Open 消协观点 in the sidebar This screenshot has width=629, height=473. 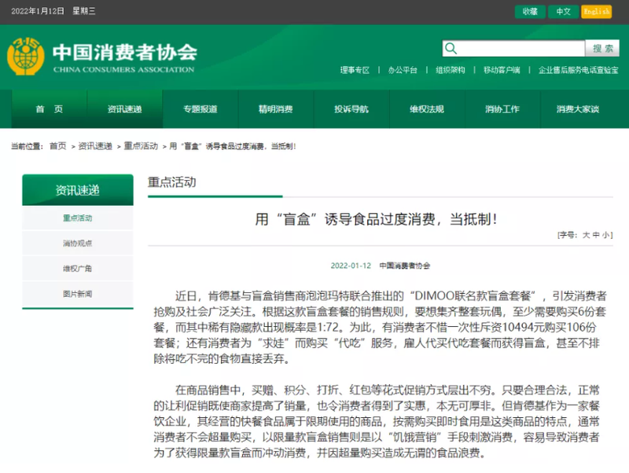77,244
